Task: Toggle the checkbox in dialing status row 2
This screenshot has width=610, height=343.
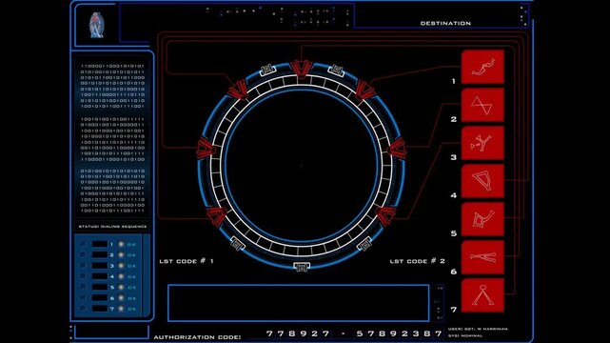Action: [83, 255]
